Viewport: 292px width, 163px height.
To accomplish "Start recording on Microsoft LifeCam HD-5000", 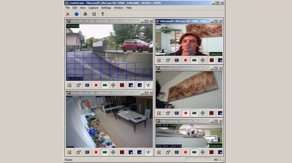I will coord(185,60).
